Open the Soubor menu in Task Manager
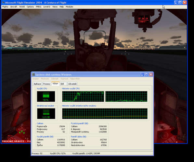Image resolution: width=194 pixels, height=162 pixels. point(35,79)
